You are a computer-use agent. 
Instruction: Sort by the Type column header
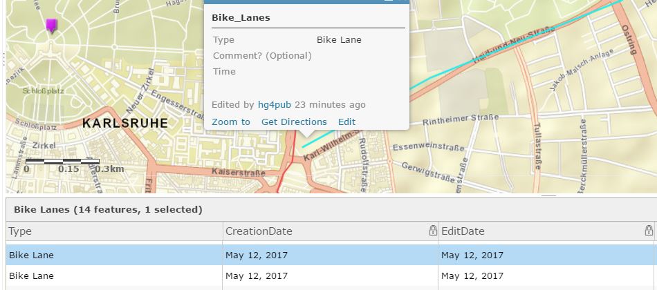point(114,231)
